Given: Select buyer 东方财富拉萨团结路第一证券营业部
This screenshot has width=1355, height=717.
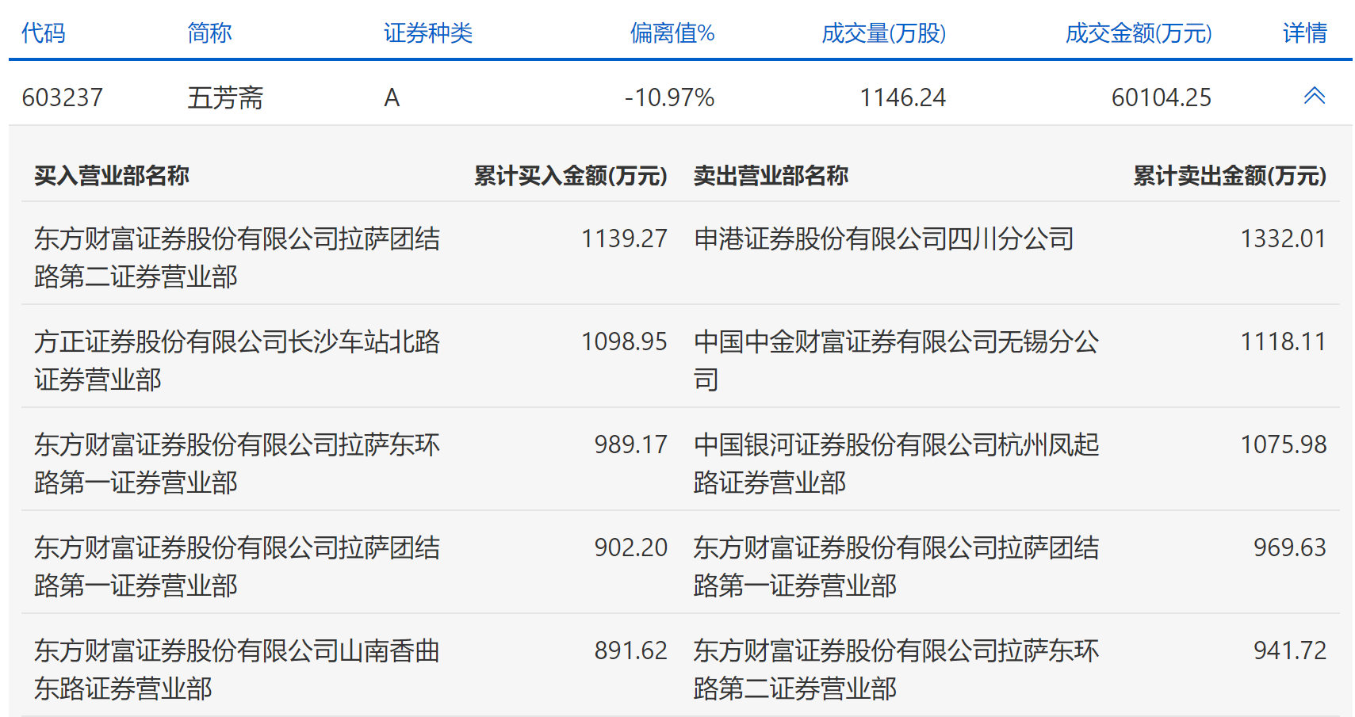Looking at the screenshot, I should [x=237, y=566].
